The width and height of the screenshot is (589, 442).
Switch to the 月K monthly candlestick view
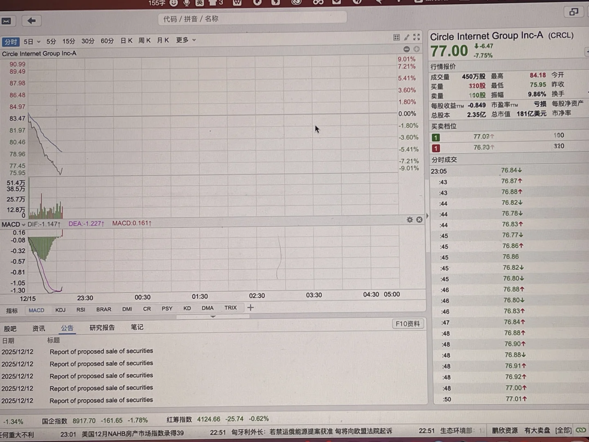[x=163, y=40]
